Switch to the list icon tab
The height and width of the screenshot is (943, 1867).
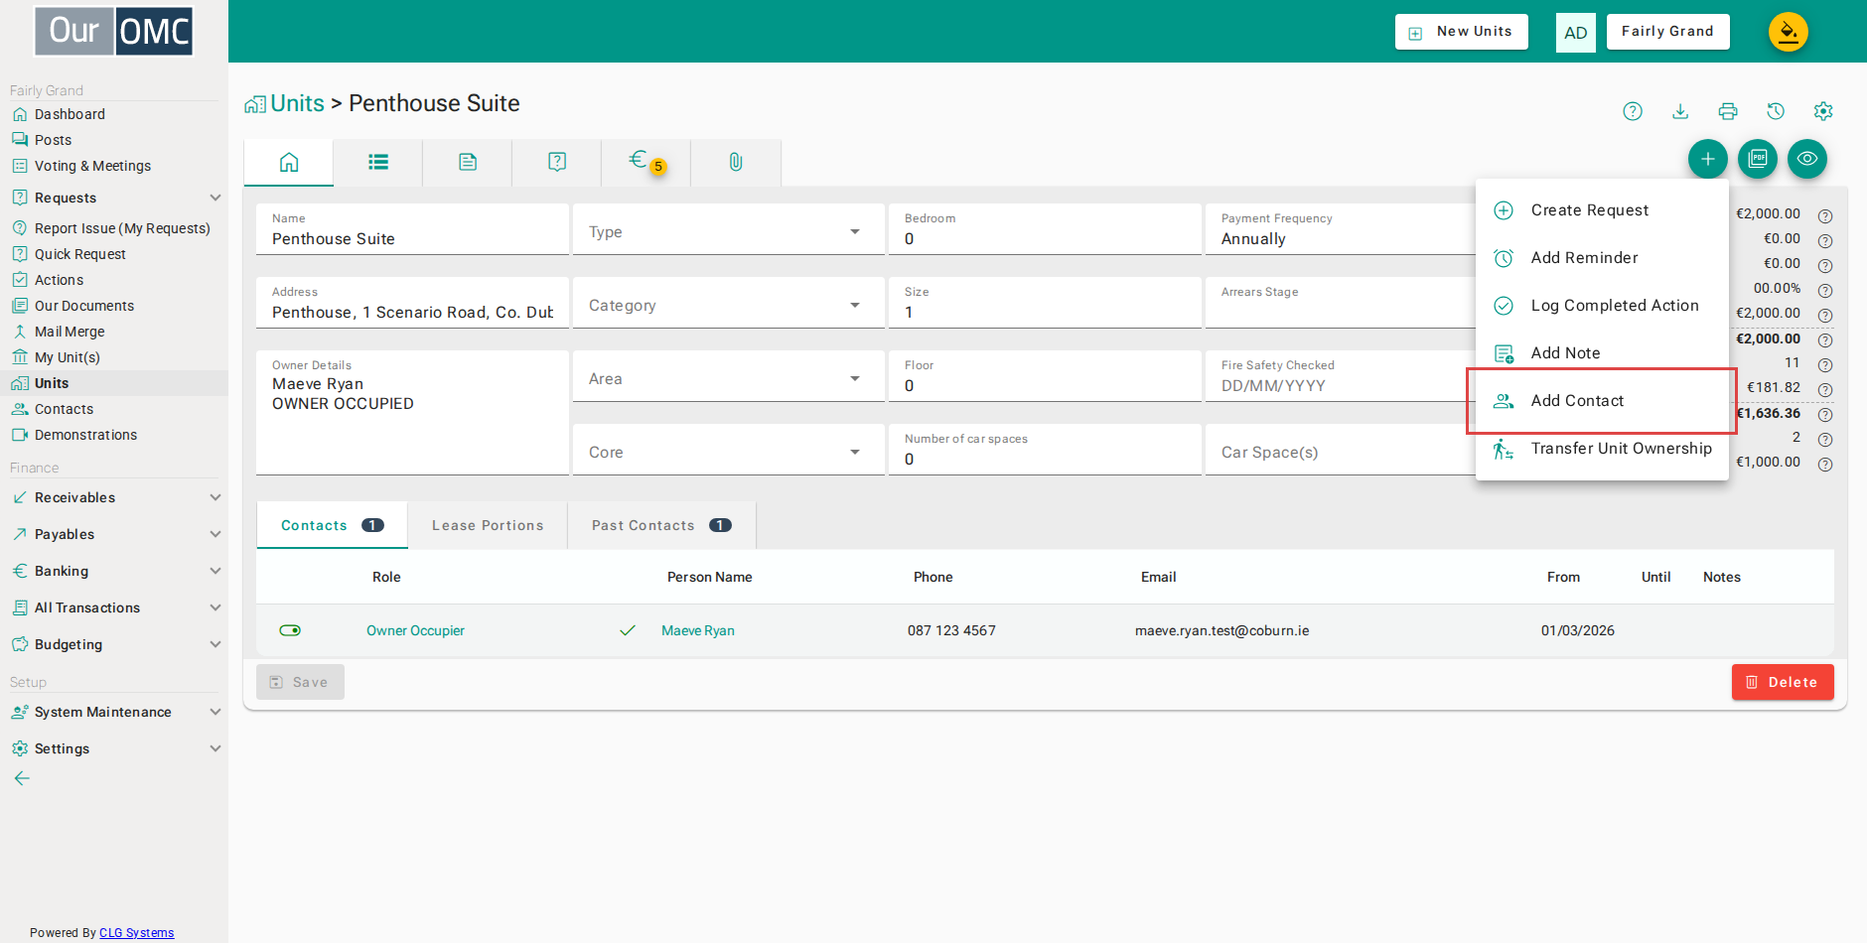click(x=378, y=162)
